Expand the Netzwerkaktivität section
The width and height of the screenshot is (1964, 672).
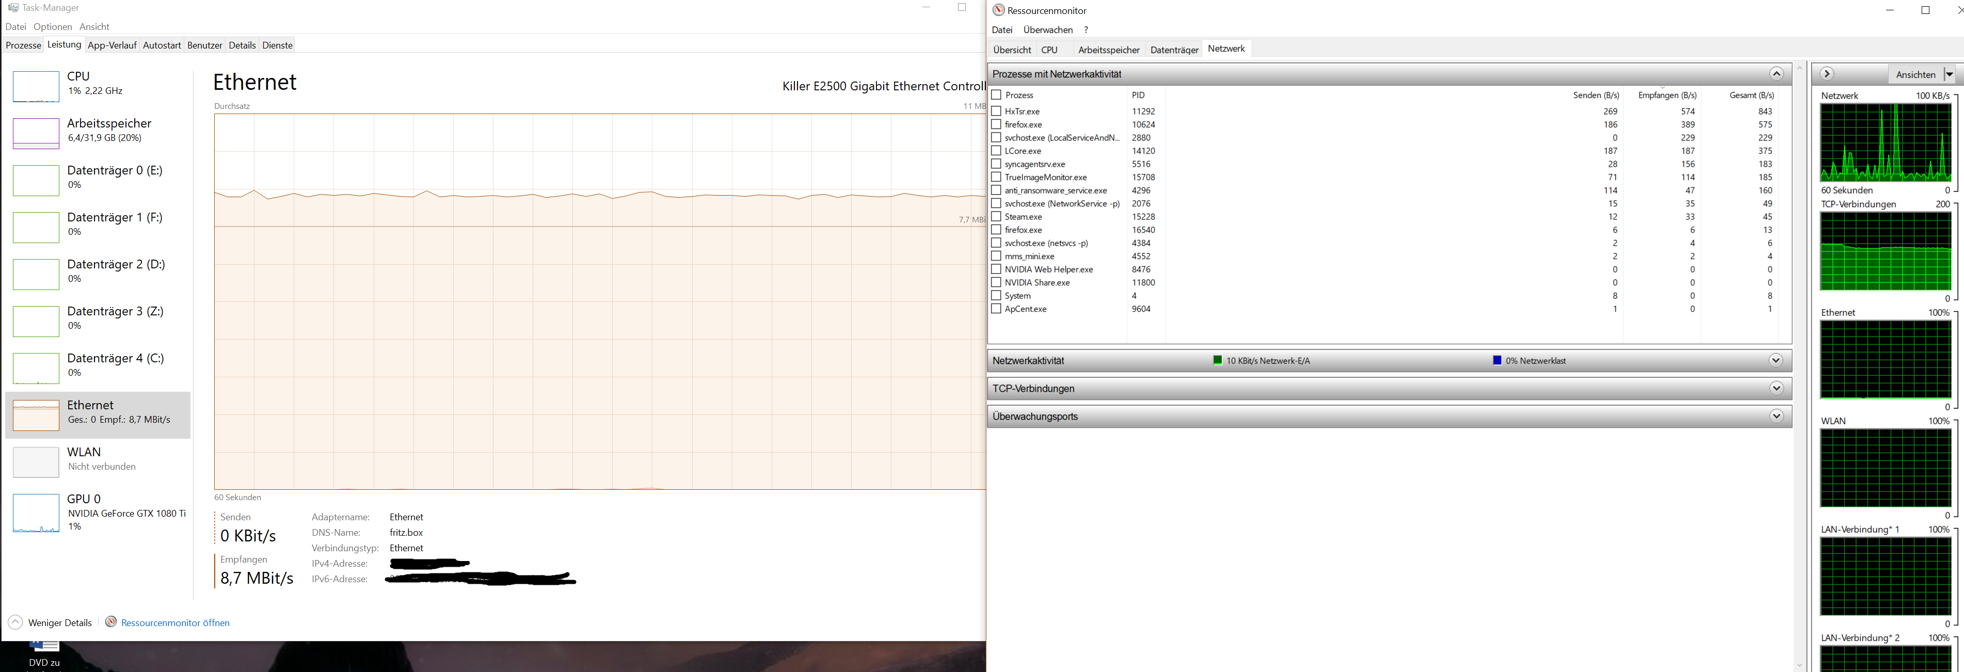(1776, 361)
